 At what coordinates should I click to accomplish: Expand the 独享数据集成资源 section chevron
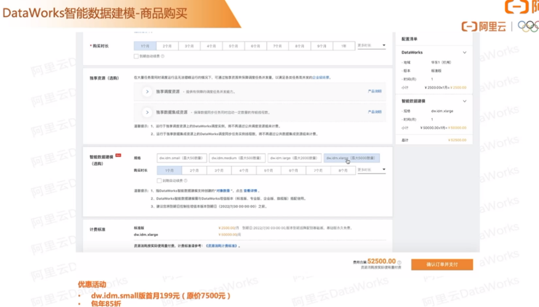pyautogui.click(x=147, y=112)
